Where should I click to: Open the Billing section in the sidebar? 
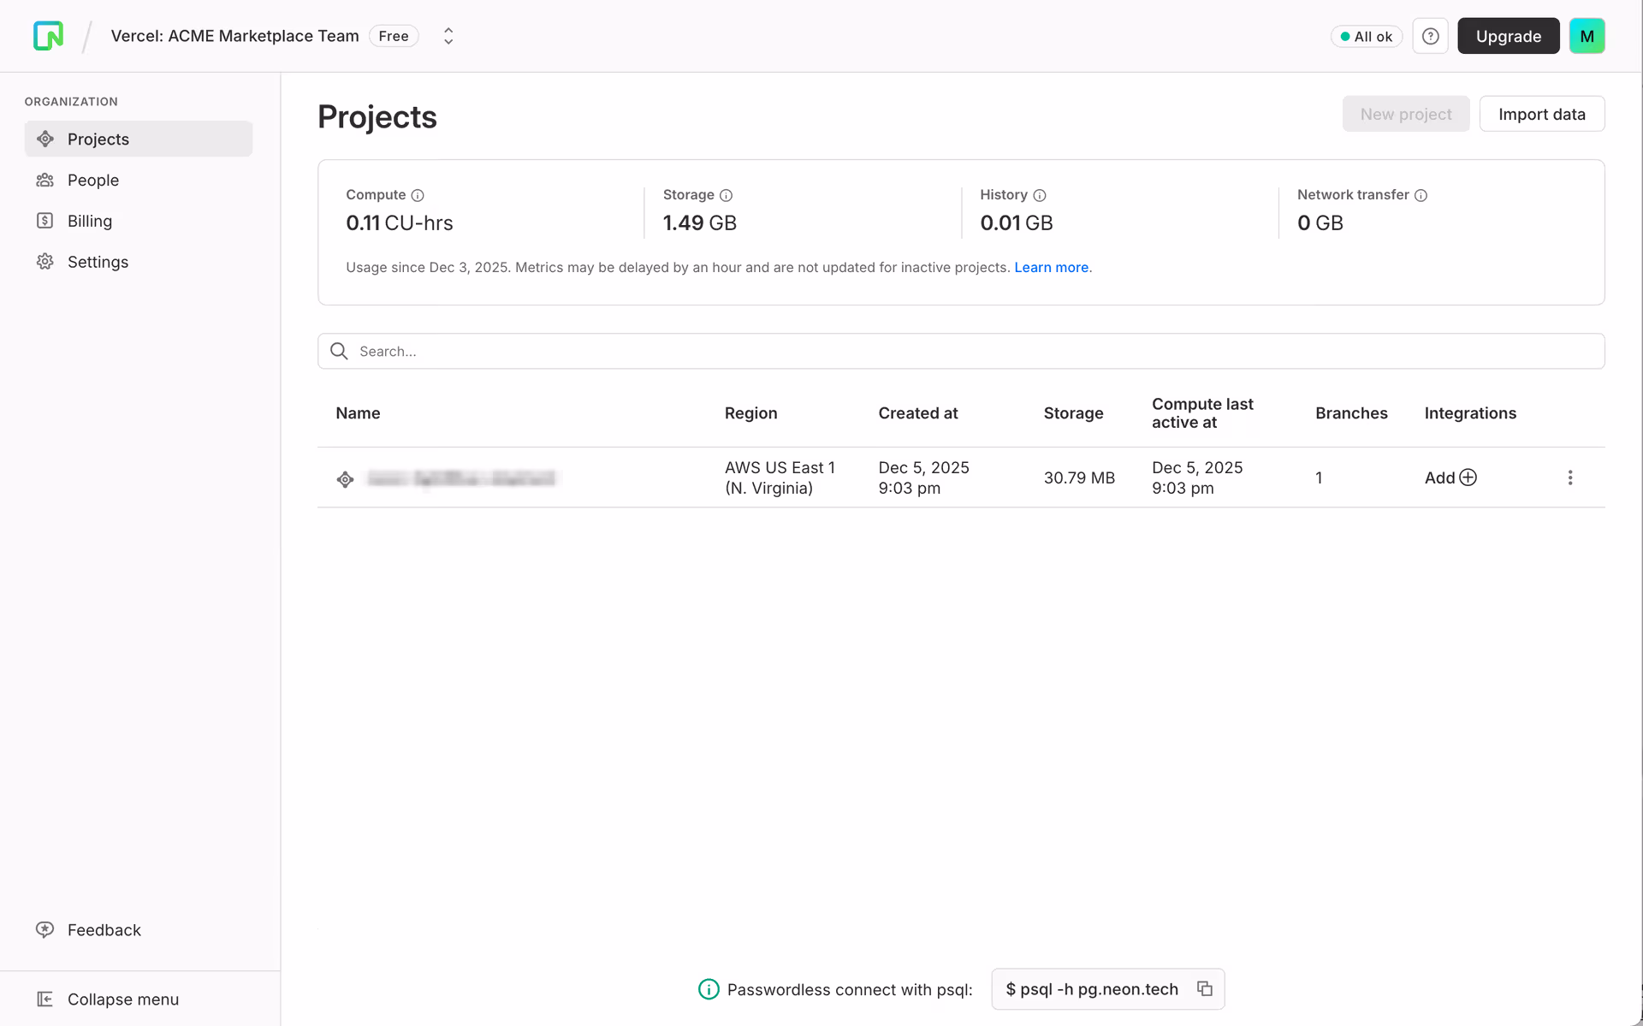pyautogui.click(x=89, y=221)
